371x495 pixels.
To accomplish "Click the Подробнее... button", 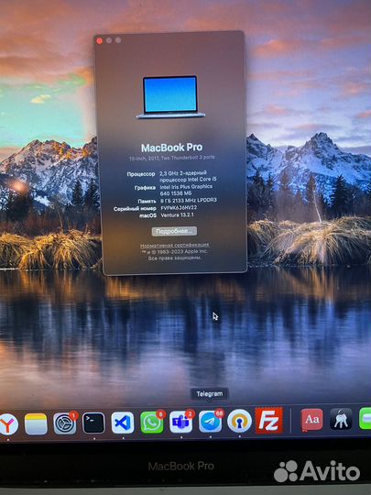I will tap(174, 231).
